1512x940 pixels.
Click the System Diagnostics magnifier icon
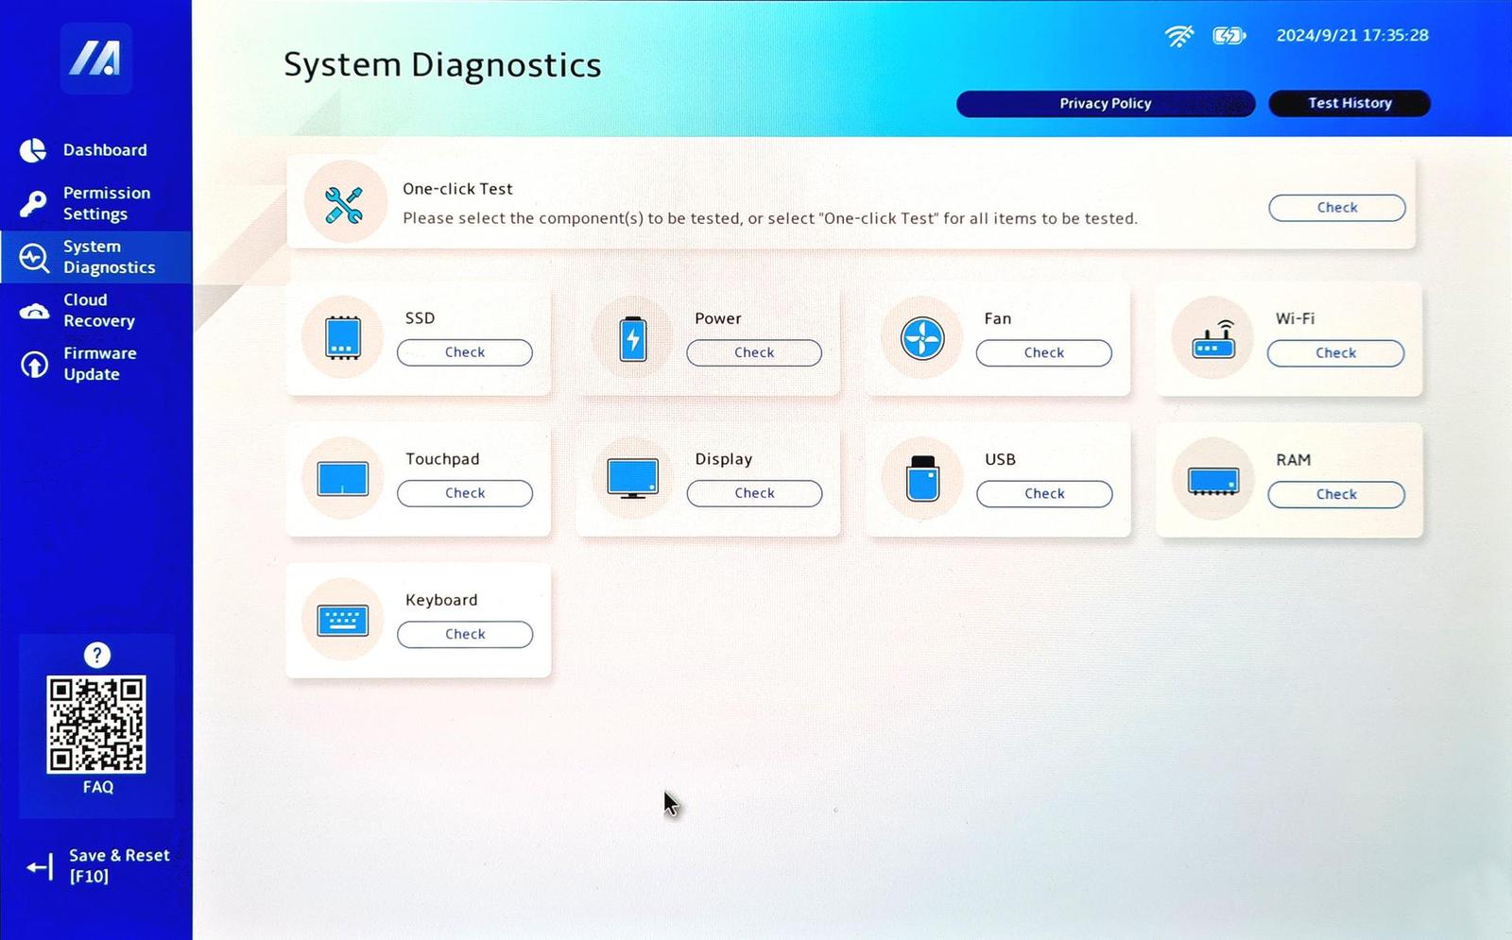coord(34,258)
